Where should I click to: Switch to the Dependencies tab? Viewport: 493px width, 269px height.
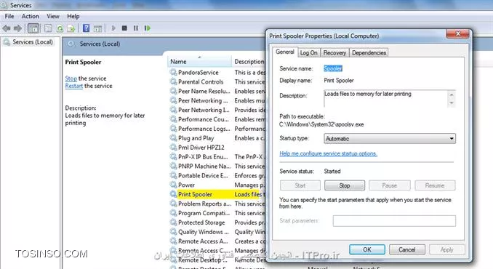369,53
